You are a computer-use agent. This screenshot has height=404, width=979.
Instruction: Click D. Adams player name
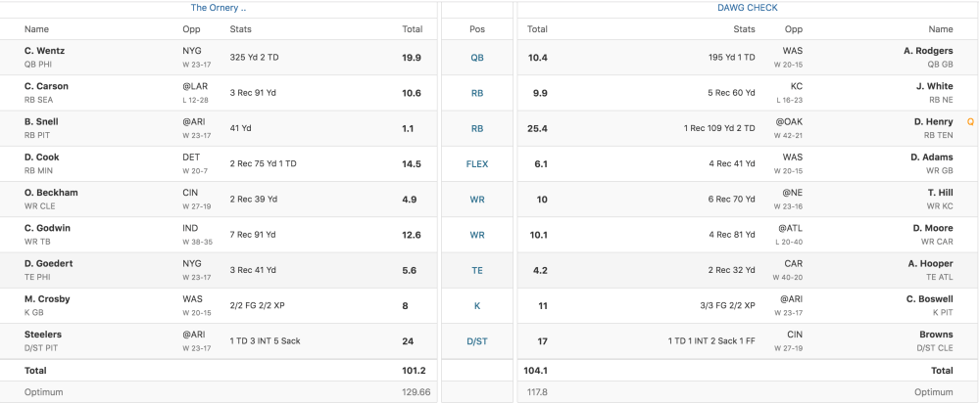pyautogui.click(x=931, y=157)
